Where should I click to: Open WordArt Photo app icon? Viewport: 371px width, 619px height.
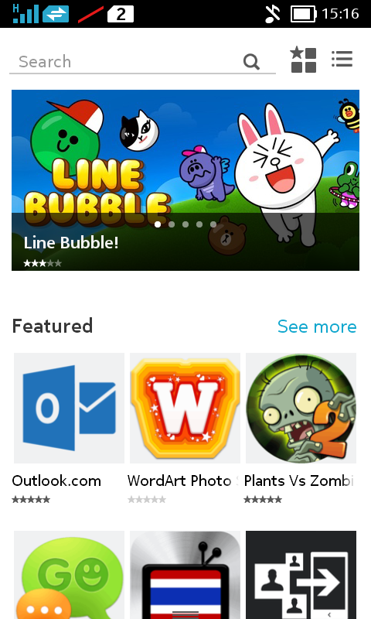click(185, 409)
